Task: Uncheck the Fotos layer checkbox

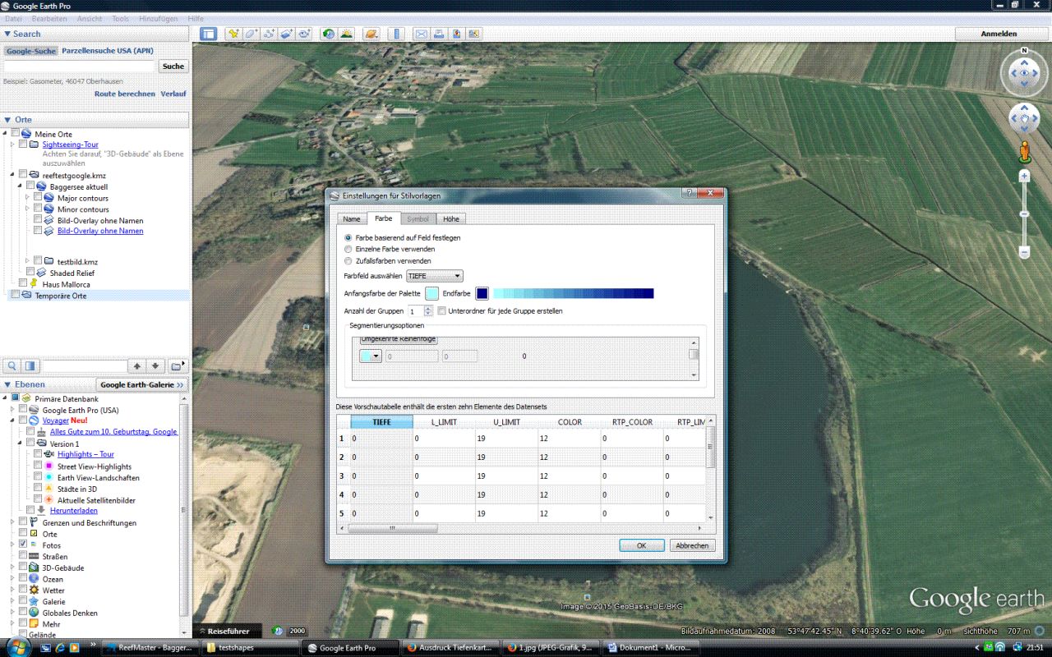Action: (23, 544)
